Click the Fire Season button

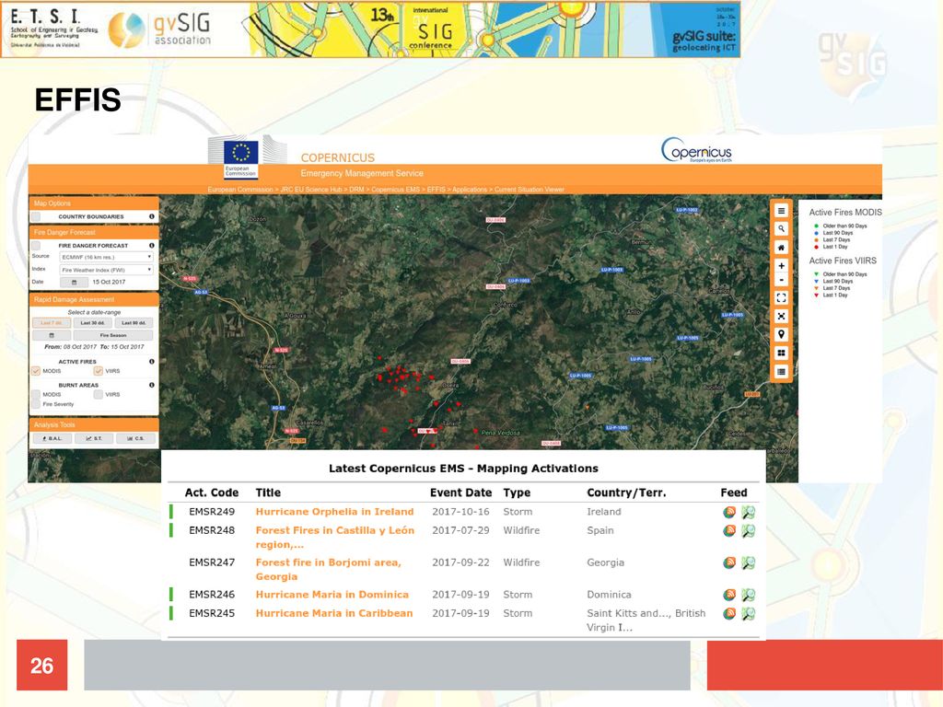[113, 335]
